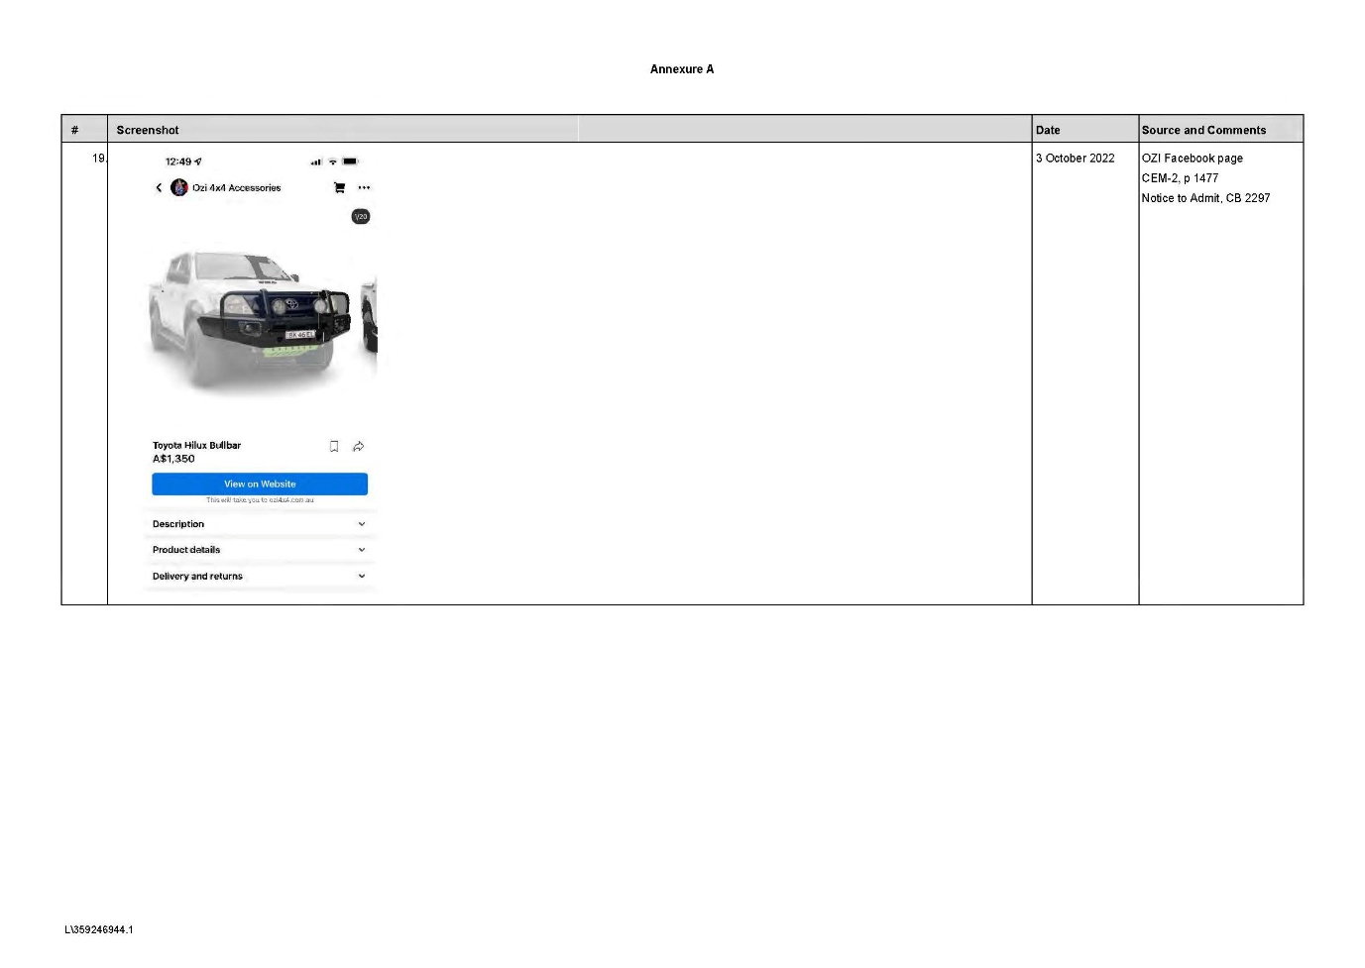
Task: Tap the back chevron beside Ozi 4x4 Accessories
Action: click(x=159, y=187)
